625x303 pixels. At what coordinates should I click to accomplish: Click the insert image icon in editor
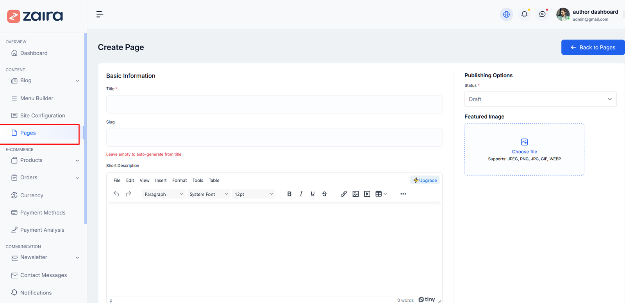(x=355, y=194)
